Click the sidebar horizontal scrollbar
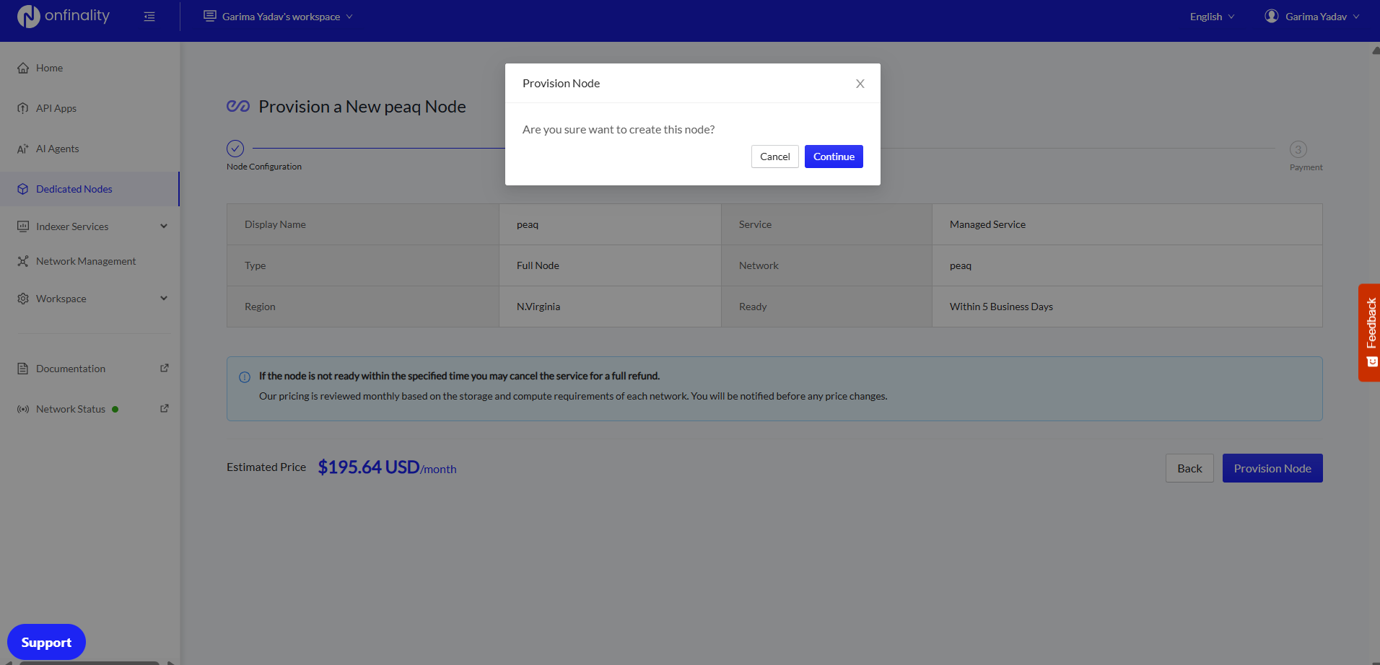The width and height of the screenshot is (1380, 665). point(89,663)
